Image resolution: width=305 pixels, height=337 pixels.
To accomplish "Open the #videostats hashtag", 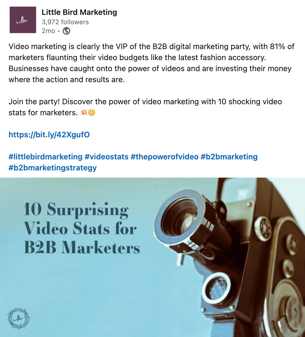I will [106, 157].
